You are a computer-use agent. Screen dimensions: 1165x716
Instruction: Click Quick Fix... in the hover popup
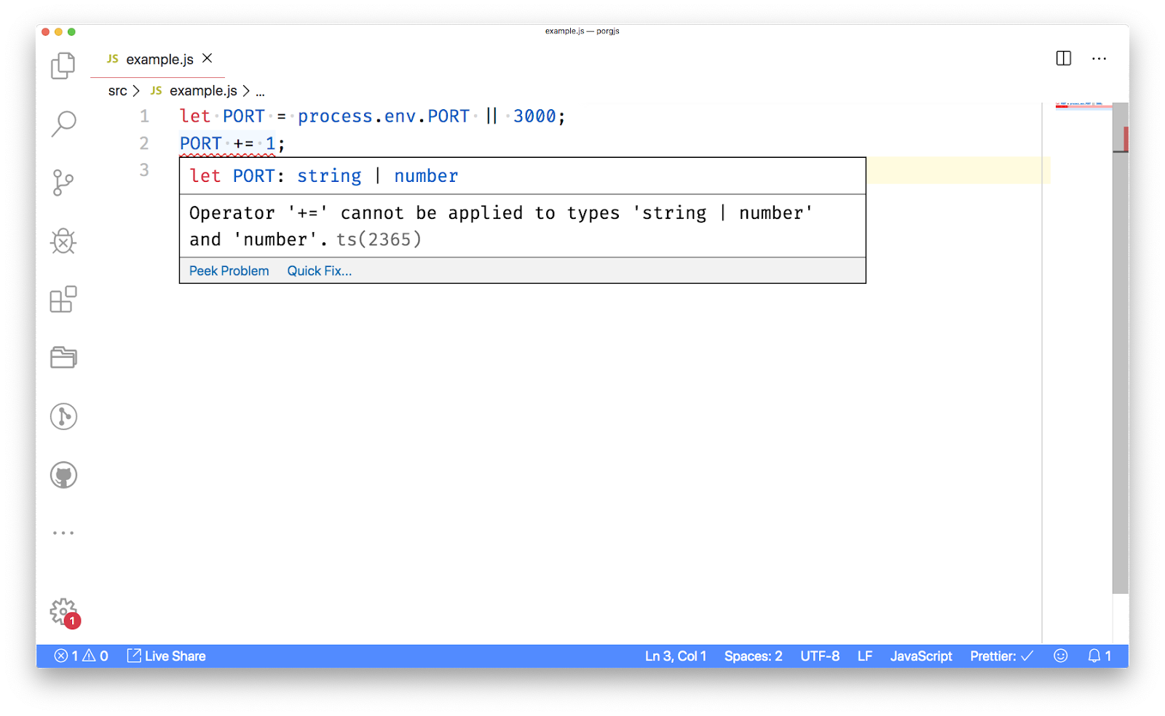[x=320, y=271]
